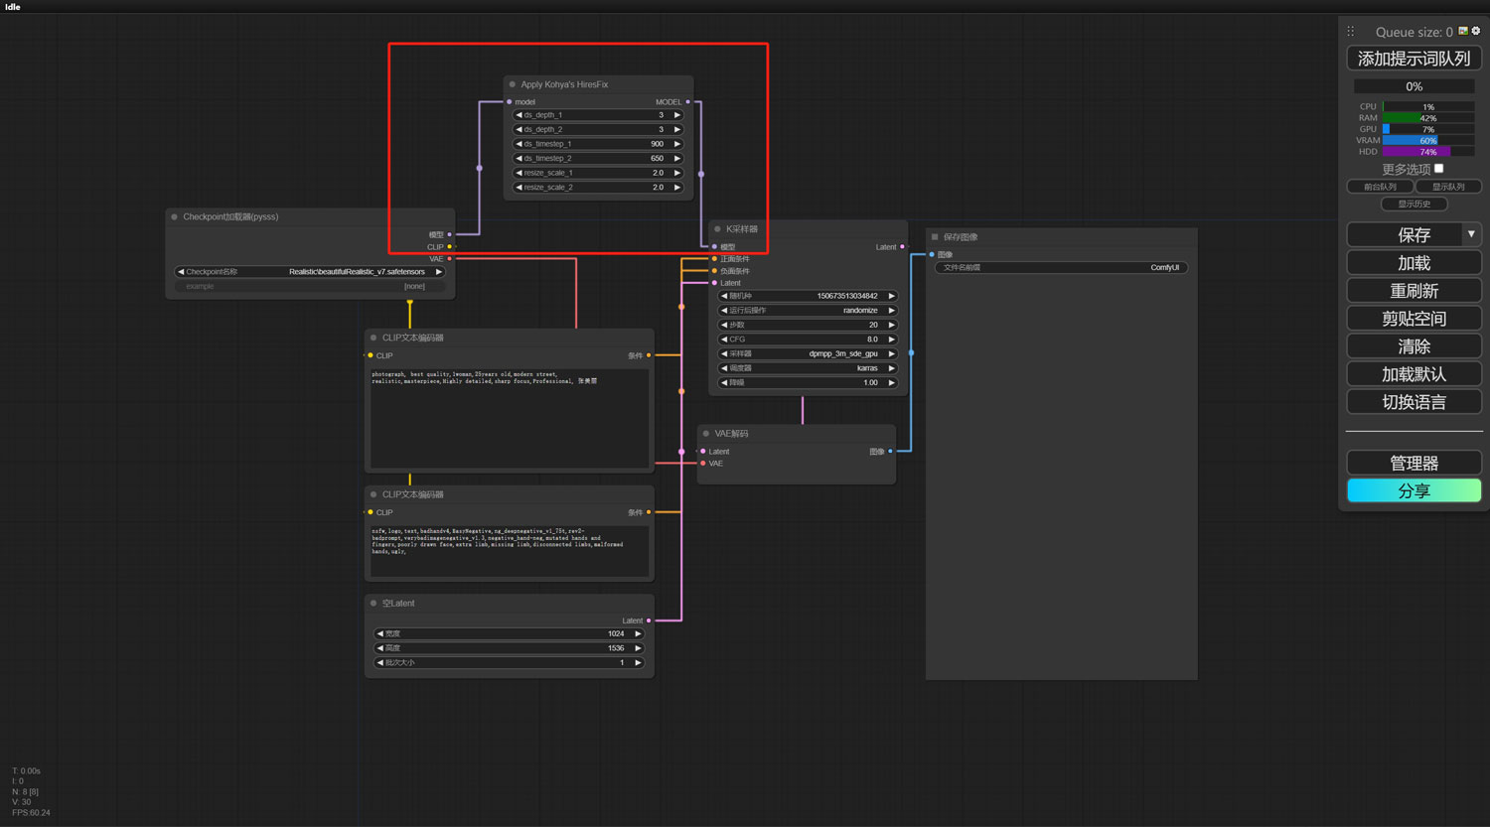Increase 降噪 value with right arrow
The height and width of the screenshot is (827, 1490).
click(891, 383)
